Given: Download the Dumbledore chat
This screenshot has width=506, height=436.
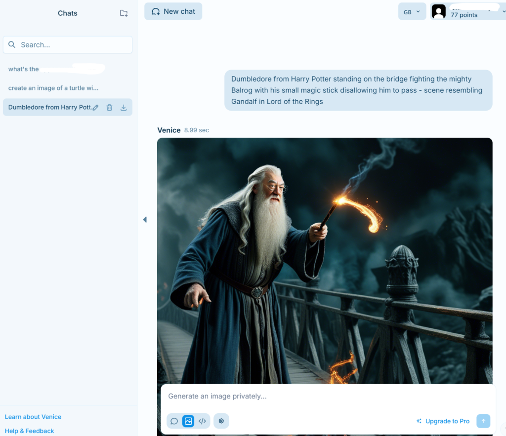Looking at the screenshot, I should tap(124, 108).
